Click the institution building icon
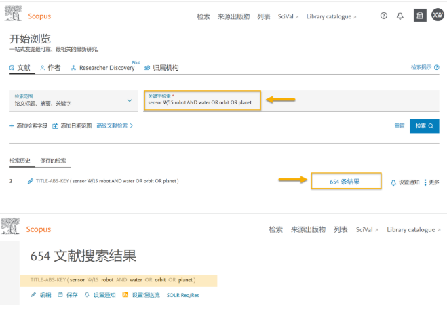 click(x=420, y=16)
